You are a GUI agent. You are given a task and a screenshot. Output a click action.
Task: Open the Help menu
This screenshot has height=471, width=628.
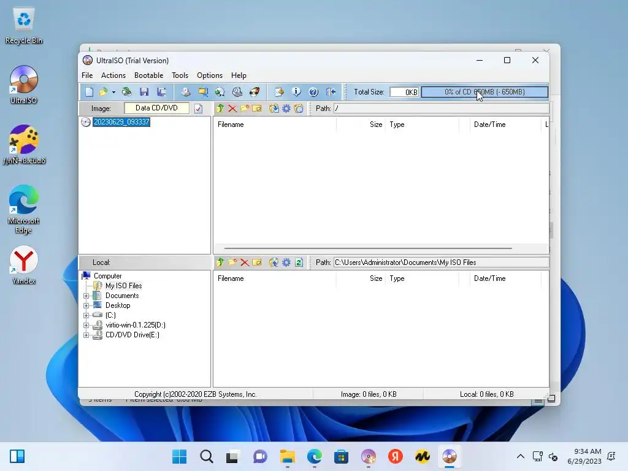[x=239, y=75]
